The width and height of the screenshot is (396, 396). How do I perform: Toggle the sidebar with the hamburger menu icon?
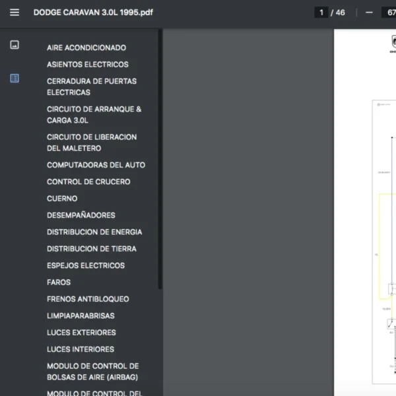(x=15, y=13)
